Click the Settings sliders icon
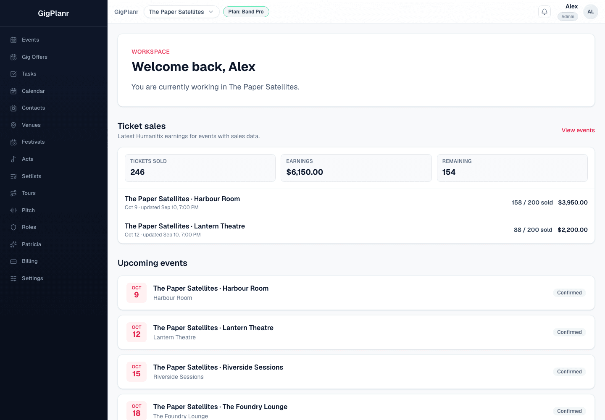 click(13, 278)
